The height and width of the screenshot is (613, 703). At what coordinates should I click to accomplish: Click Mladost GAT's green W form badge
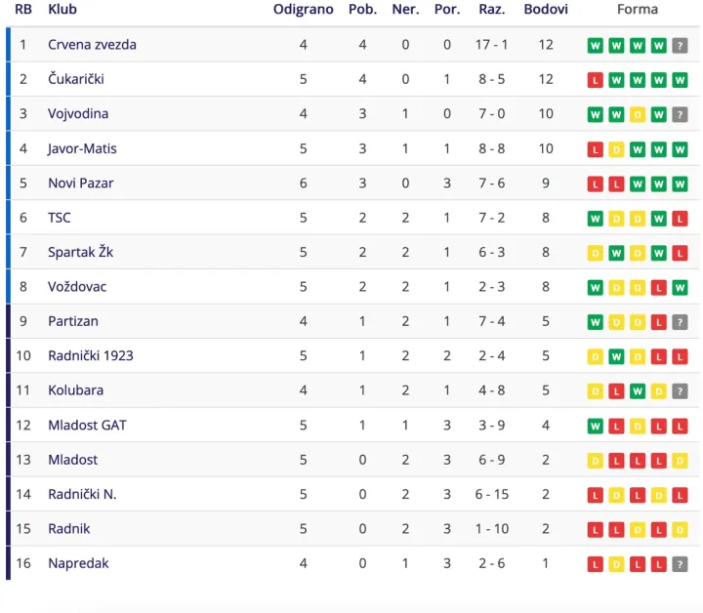point(595,427)
